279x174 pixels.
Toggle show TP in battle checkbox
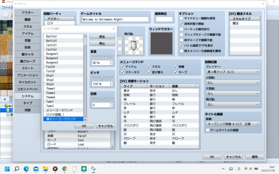tap(181, 45)
